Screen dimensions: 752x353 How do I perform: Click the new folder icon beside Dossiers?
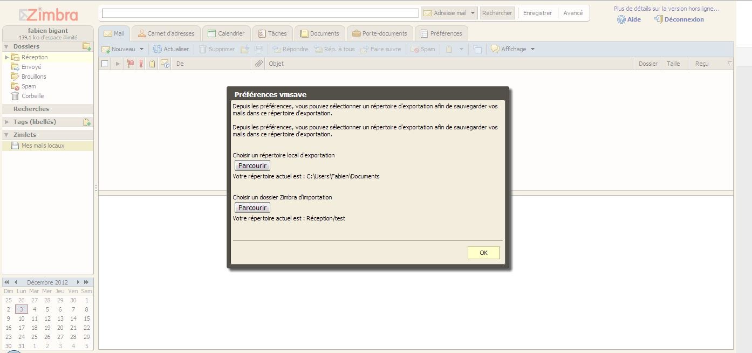point(86,46)
